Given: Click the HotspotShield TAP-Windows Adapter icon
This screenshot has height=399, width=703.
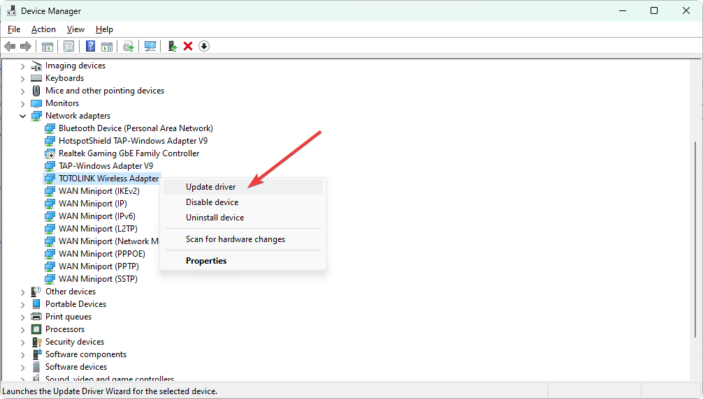Looking at the screenshot, I should tap(50, 141).
